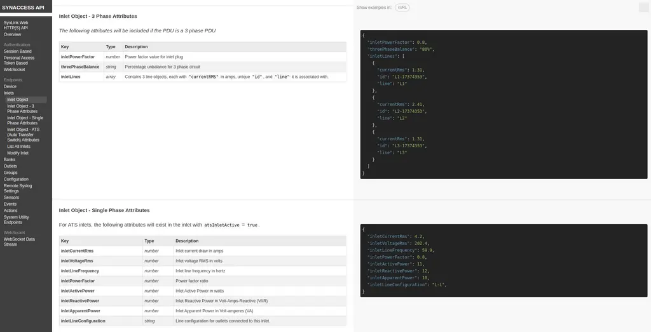Select cURL as the example language

pos(402,8)
